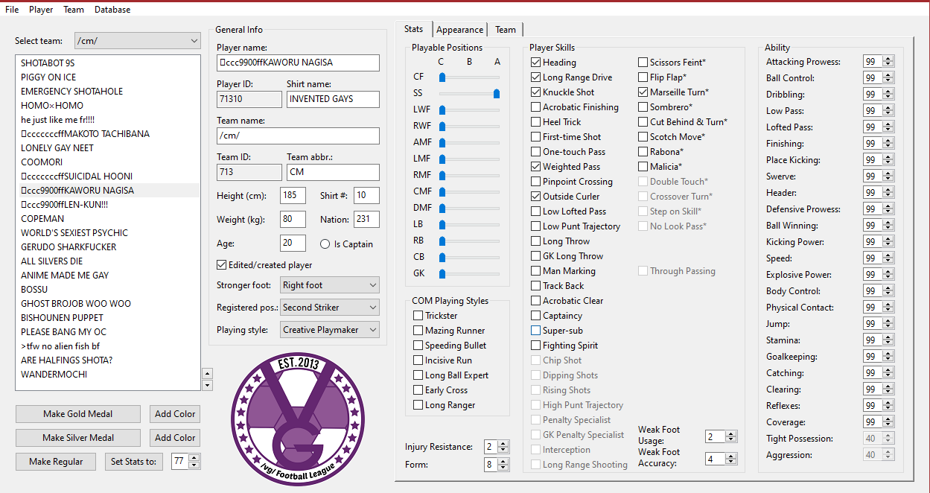
Task: Enable the Scissors Feint skill
Action: [643, 63]
